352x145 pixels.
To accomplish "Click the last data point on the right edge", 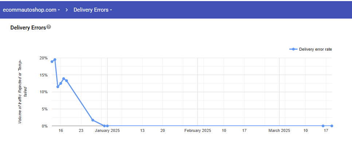I will [x=332, y=126].
